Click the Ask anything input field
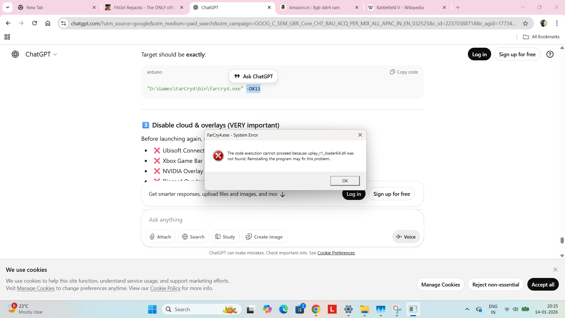 pos(265,220)
